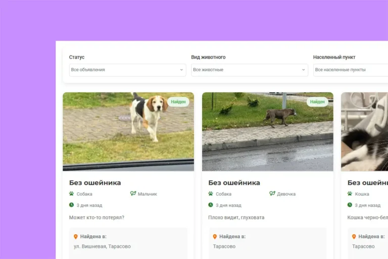Click gender icon beside Девочка
This screenshot has width=388, height=259.
click(x=272, y=194)
